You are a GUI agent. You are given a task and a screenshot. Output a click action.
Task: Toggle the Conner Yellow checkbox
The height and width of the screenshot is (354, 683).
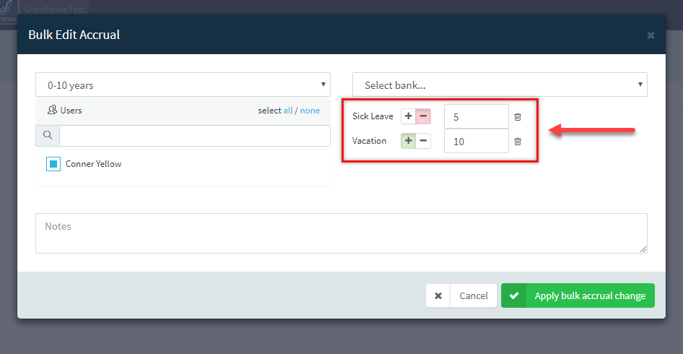point(53,164)
